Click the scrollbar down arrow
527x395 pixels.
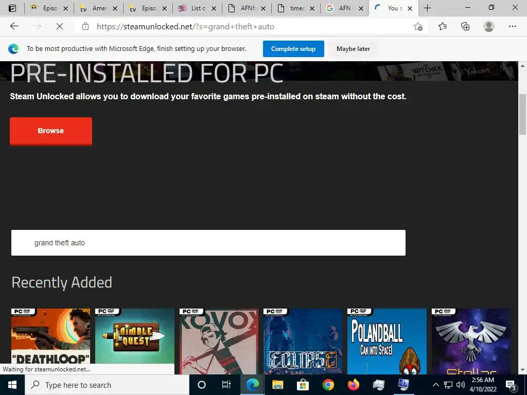point(522,370)
